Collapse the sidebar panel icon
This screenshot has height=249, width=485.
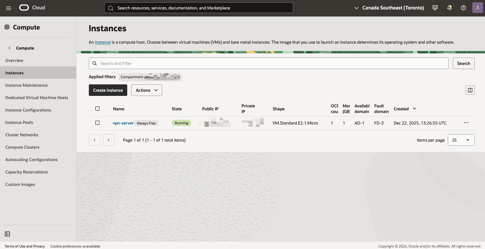(7, 234)
